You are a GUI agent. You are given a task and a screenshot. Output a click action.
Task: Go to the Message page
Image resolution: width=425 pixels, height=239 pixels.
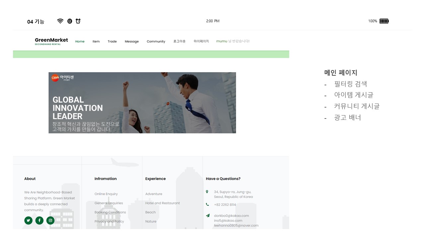[131, 41]
